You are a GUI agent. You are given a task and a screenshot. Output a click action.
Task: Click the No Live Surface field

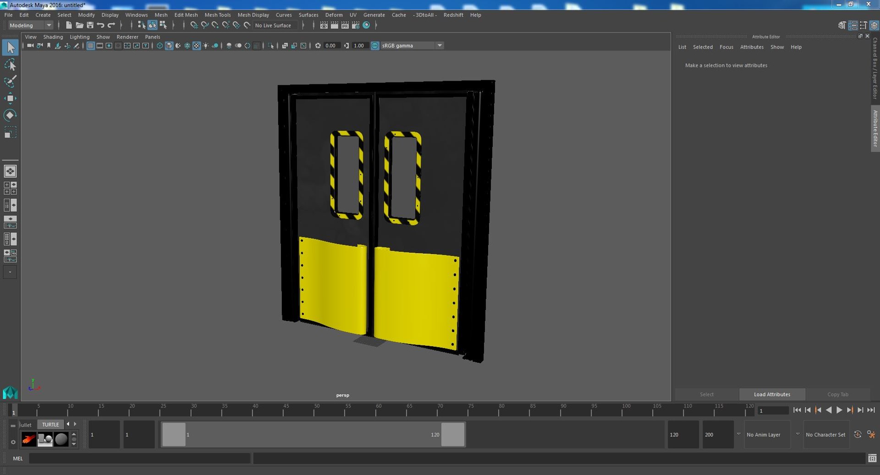click(x=275, y=26)
